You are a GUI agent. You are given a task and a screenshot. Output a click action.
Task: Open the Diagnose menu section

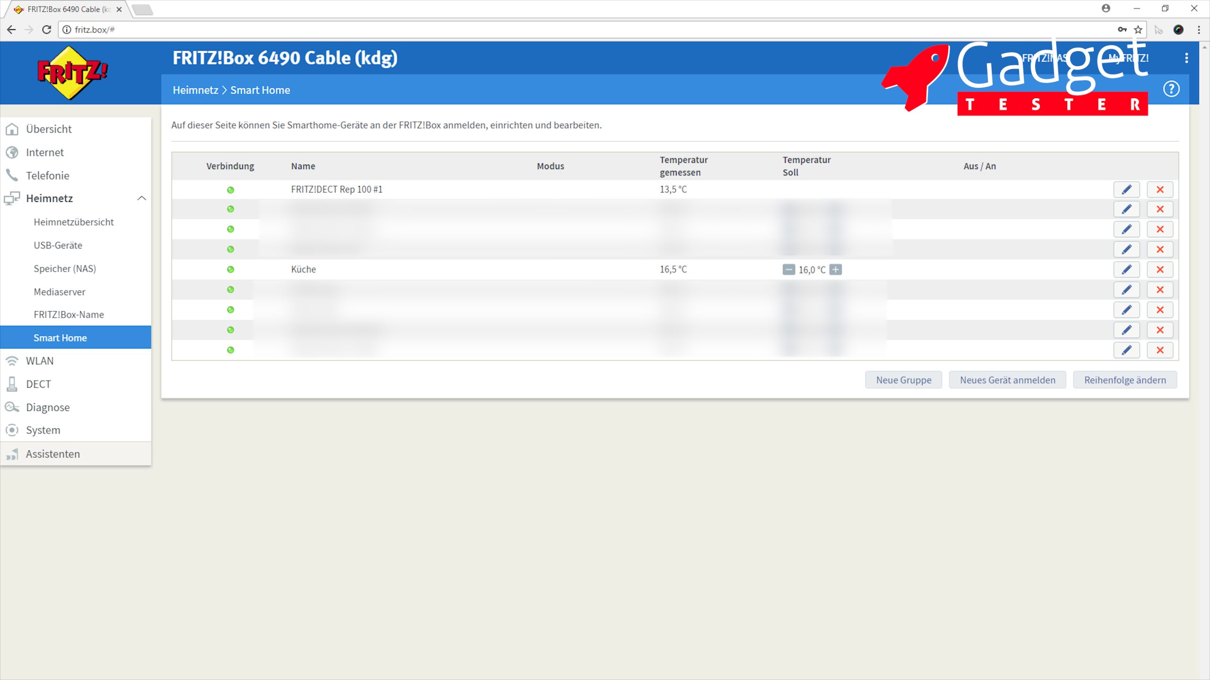point(48,407)
